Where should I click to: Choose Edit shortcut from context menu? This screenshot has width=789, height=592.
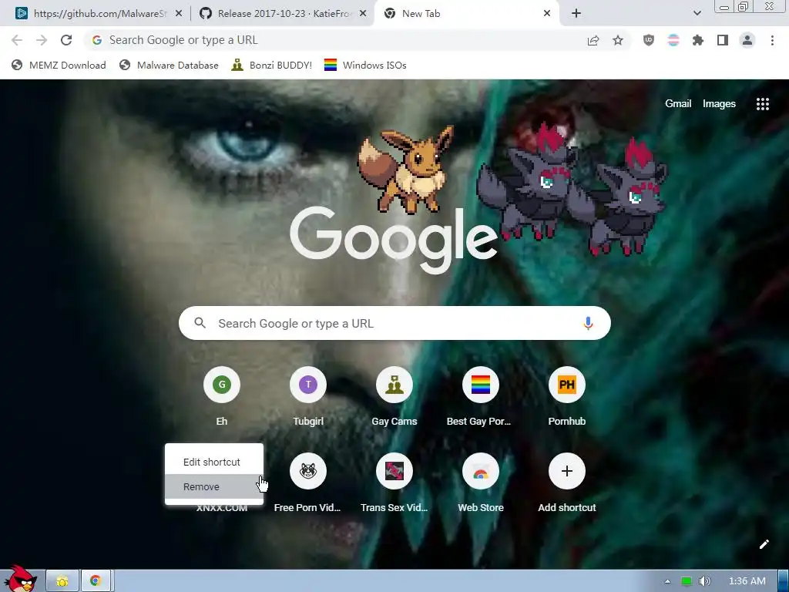(214, 462)
